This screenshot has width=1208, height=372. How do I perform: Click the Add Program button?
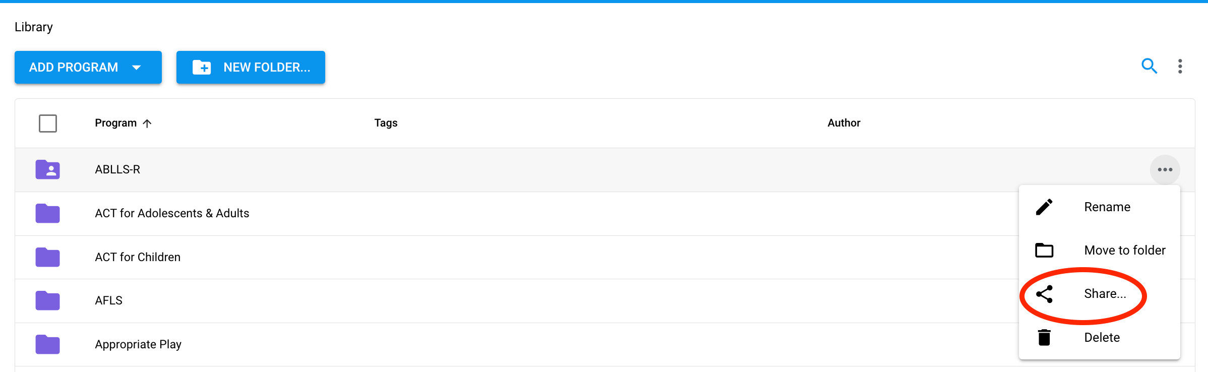[74, 68]
